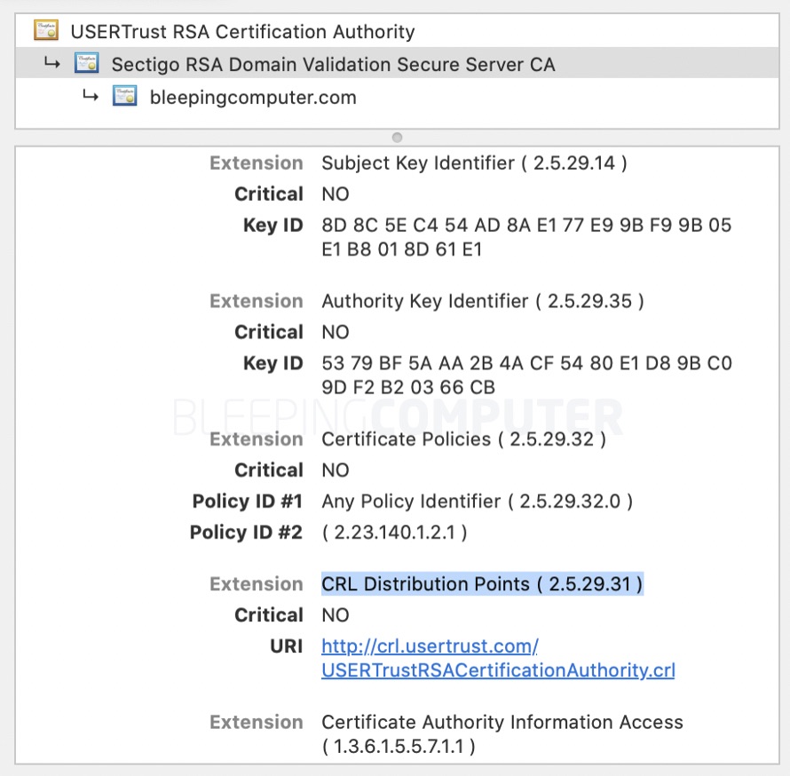Click the highlighted CRL Distribution Points text

click(x=482, y=583)
